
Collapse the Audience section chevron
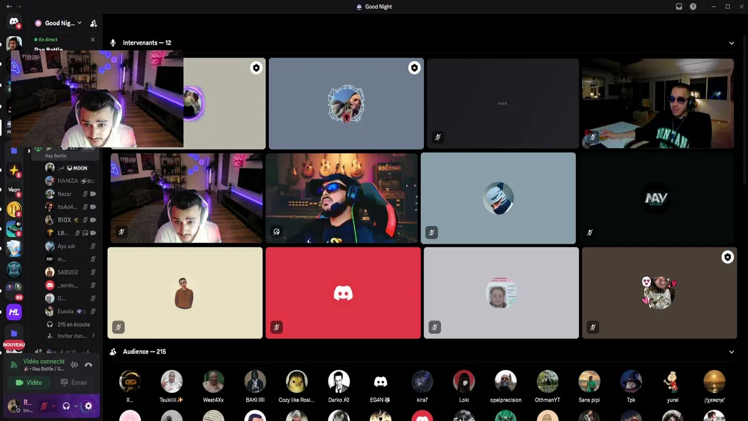click(731, 351)
